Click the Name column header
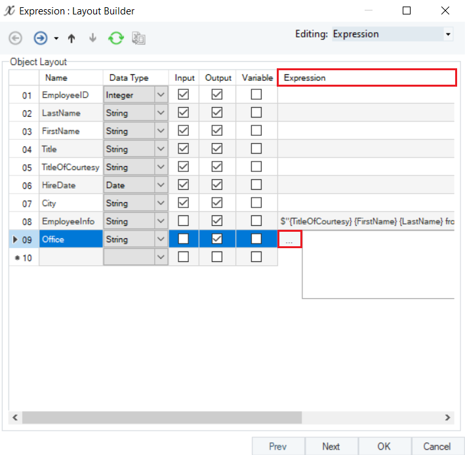Image resolution: width=465 pixels, height=455 pixels. [56, 77]
